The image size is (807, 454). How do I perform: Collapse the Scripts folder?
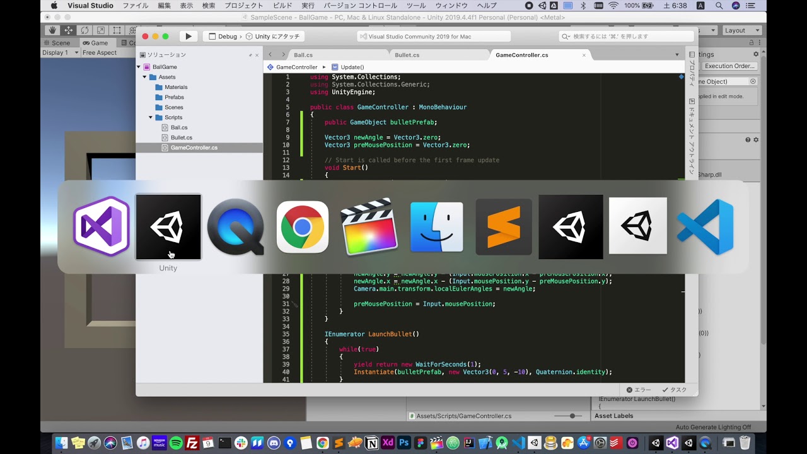coord(151,117)
